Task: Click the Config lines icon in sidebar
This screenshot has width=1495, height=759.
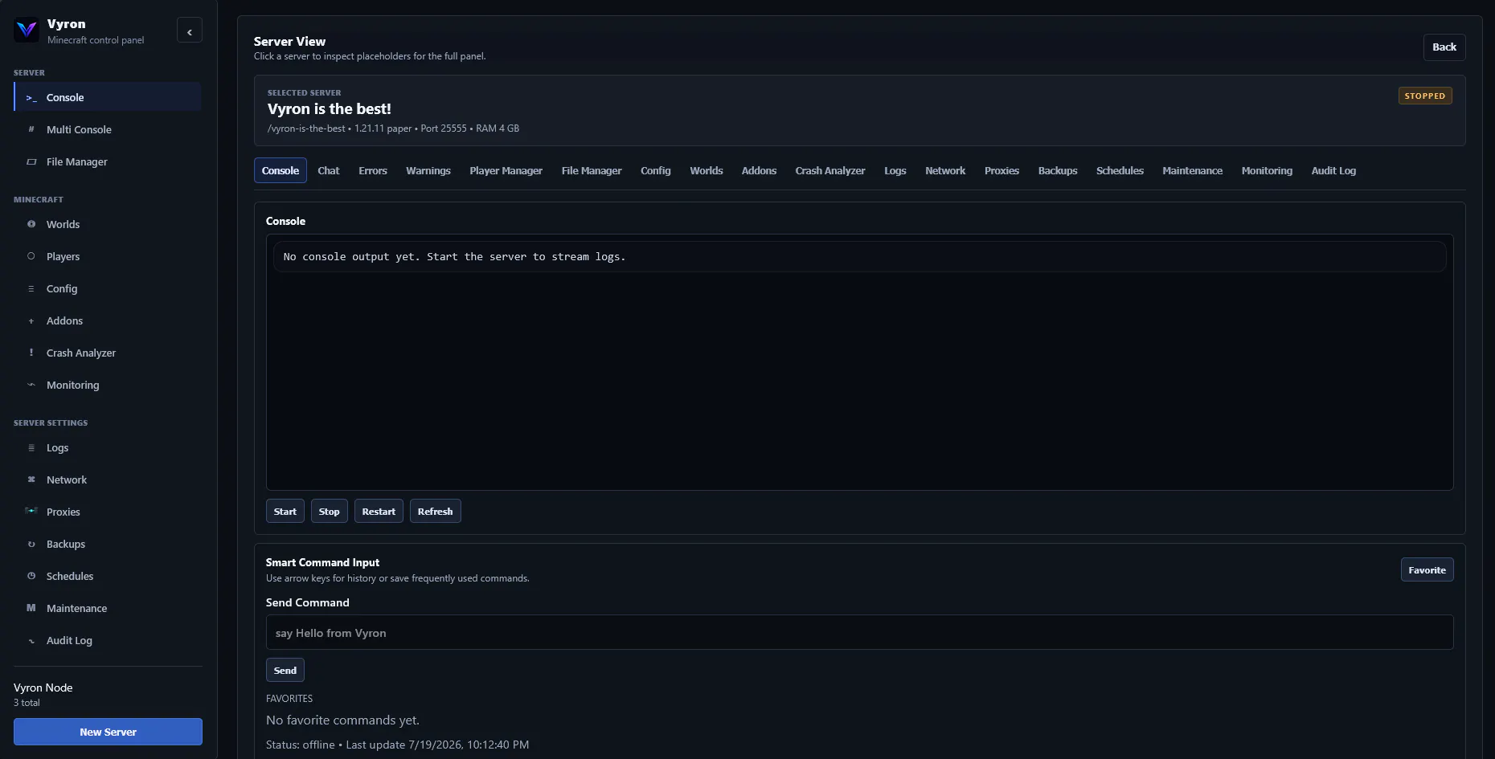Action: click(x=31, y=288)
